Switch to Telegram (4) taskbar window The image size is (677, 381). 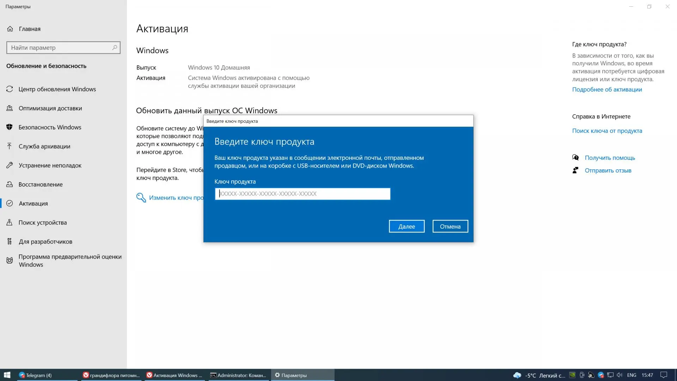47,375
